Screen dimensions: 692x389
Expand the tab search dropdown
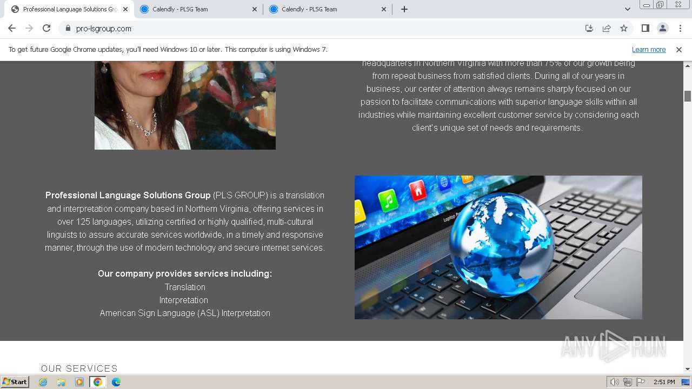(x=627, y=9)
